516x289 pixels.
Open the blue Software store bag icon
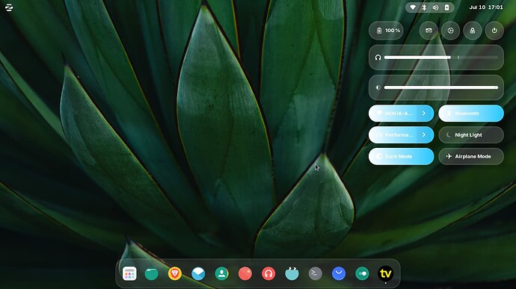(339, 273)
